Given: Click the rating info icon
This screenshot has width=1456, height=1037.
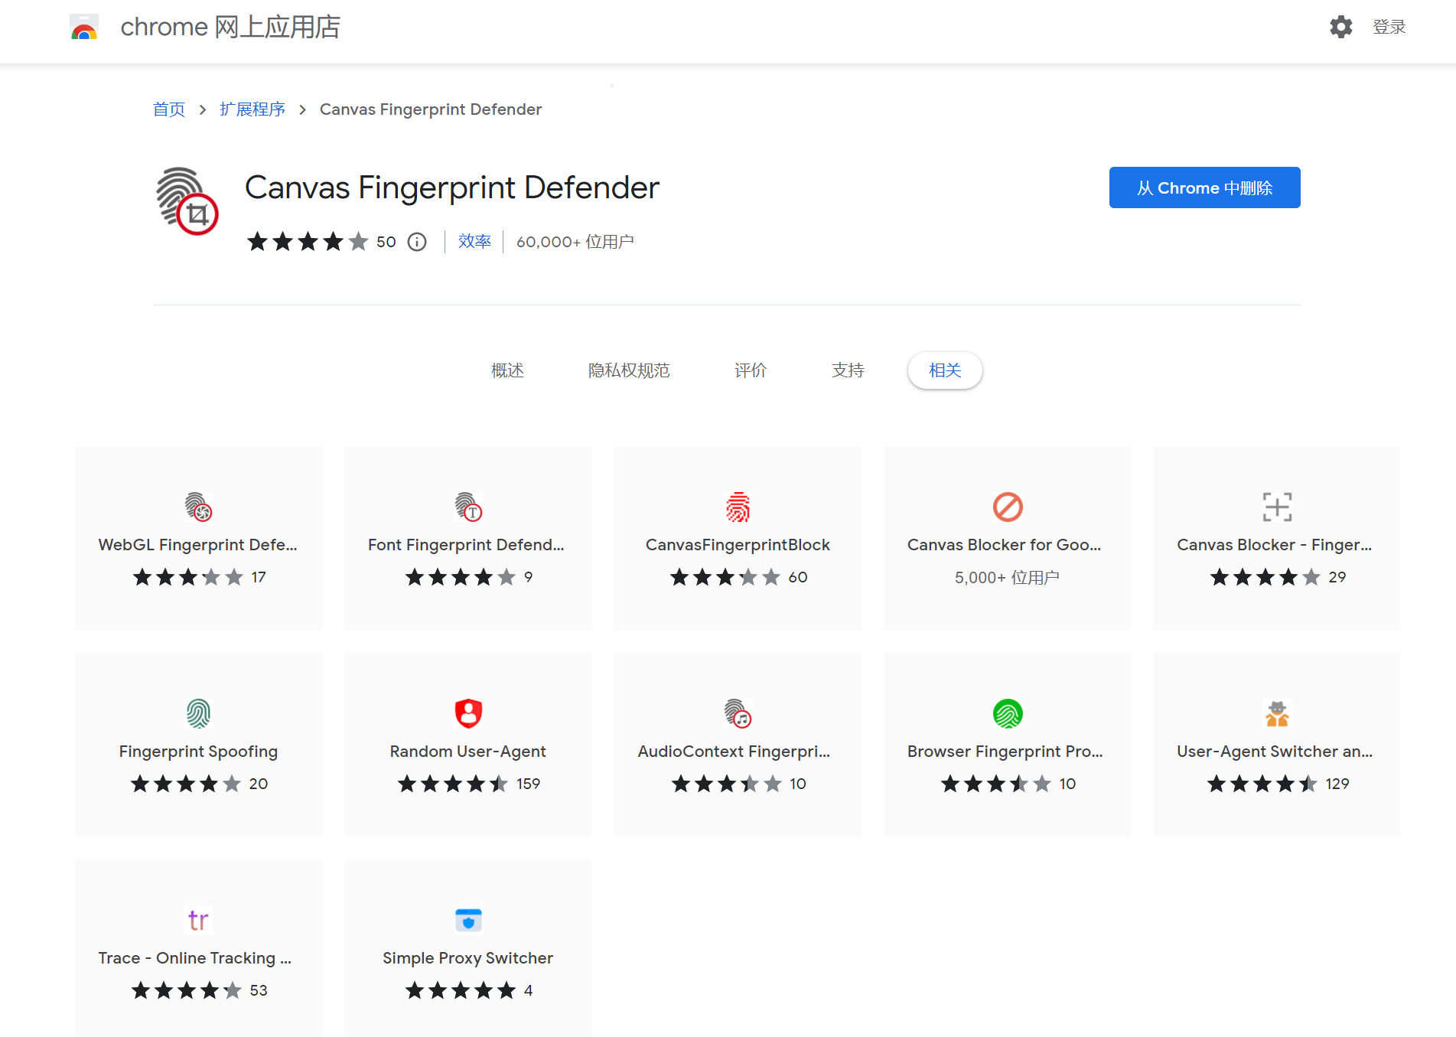Looking at the screenshot, I should (x=417, y=242).
